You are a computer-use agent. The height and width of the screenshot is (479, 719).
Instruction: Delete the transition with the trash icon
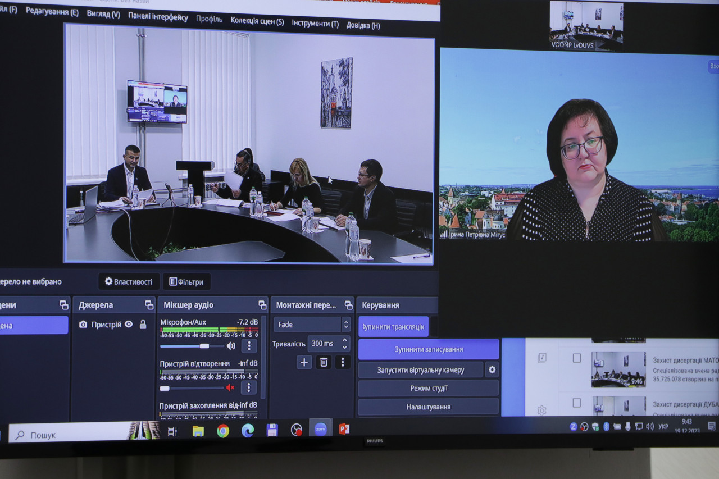tap(324, 362)
